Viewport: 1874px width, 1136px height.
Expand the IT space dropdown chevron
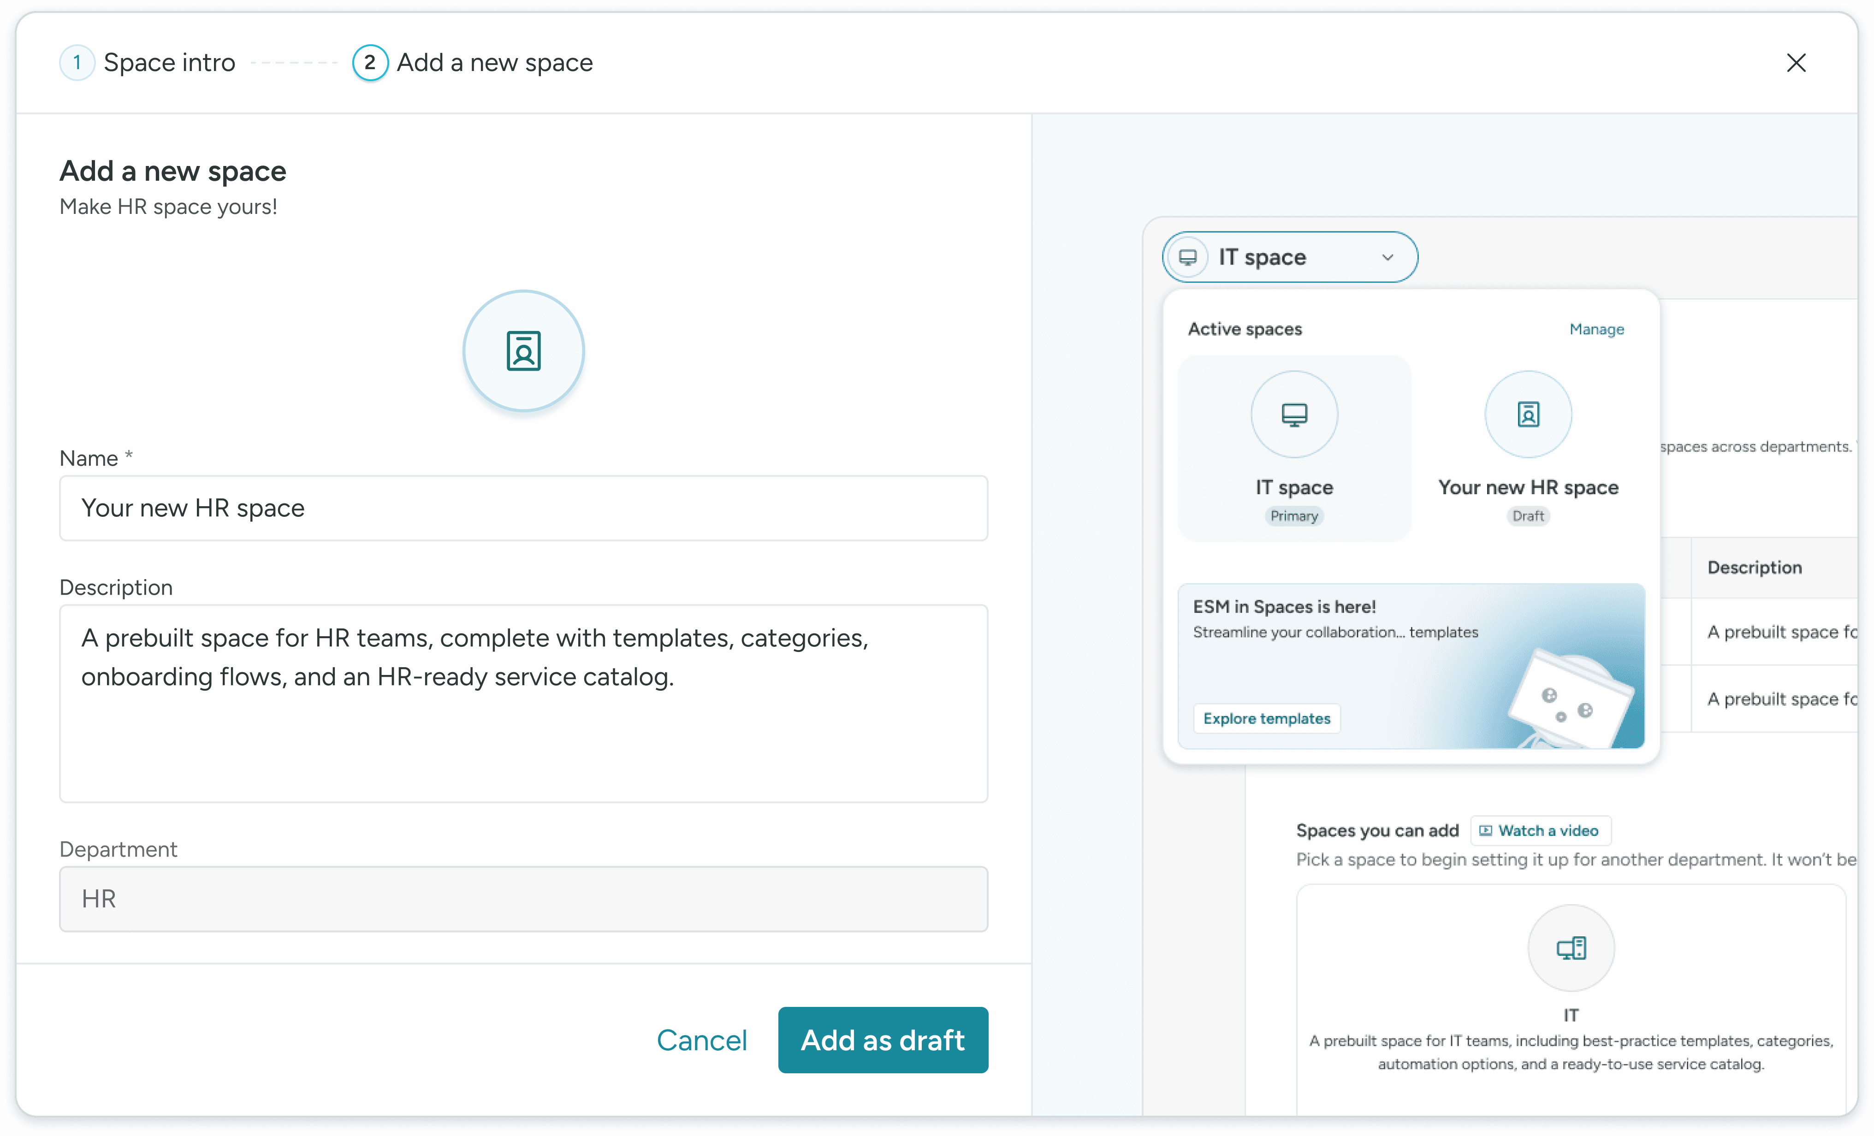(x=1387, y=257)
